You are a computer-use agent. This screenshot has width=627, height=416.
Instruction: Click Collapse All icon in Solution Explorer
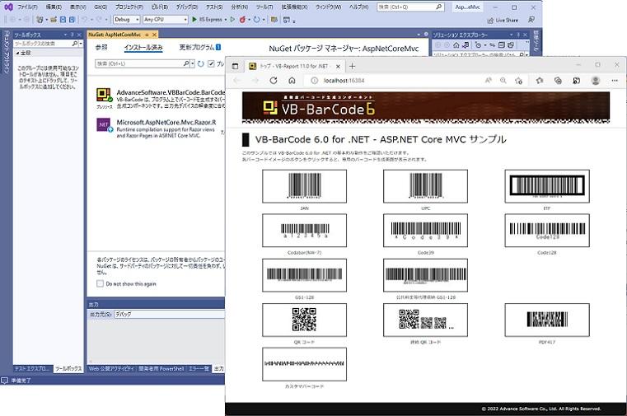[x=502, y=44]
